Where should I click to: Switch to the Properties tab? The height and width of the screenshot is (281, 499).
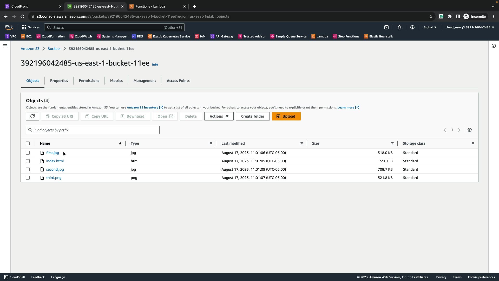[x=59, y=81]
